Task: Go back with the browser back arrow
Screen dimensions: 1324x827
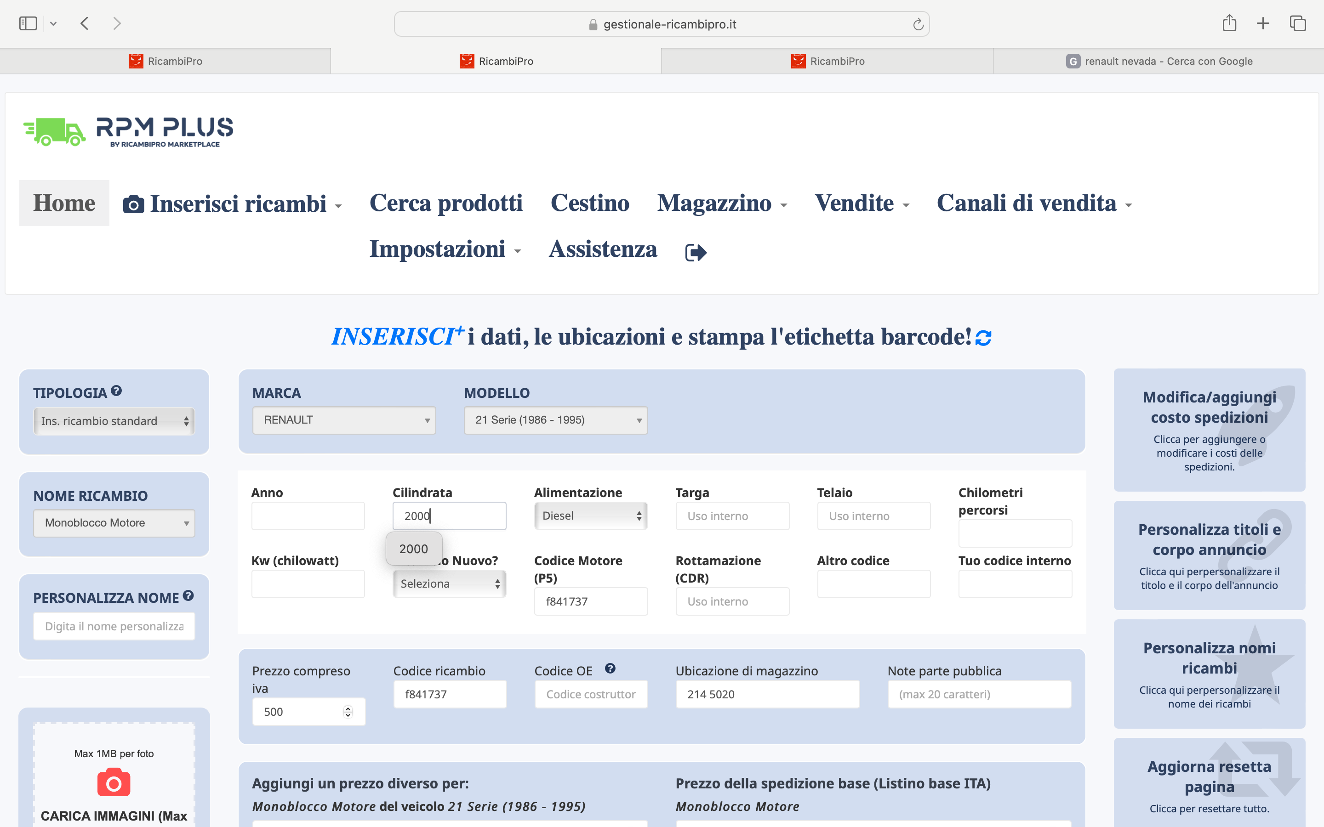Action: pos(84,23)
